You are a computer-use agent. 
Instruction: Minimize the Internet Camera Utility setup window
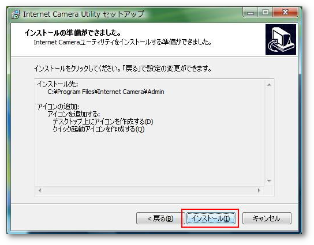click(x=250, y=13)
